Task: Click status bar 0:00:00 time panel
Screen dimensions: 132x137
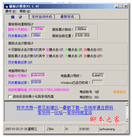Action: (88, 129)
